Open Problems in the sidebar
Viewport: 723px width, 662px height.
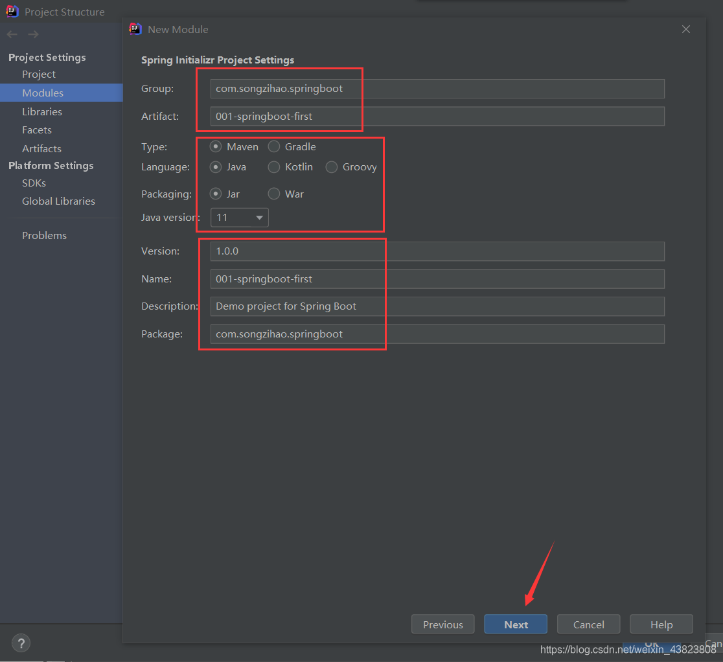pos(44,235)
